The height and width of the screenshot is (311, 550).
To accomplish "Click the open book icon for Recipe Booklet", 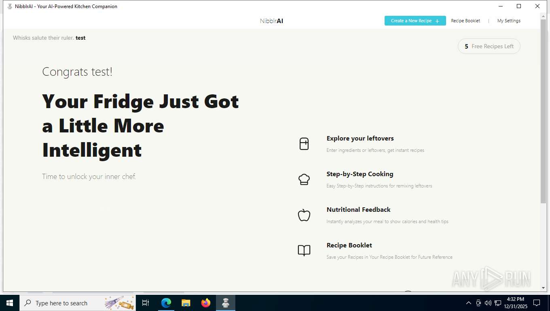I will pos(304,251).
